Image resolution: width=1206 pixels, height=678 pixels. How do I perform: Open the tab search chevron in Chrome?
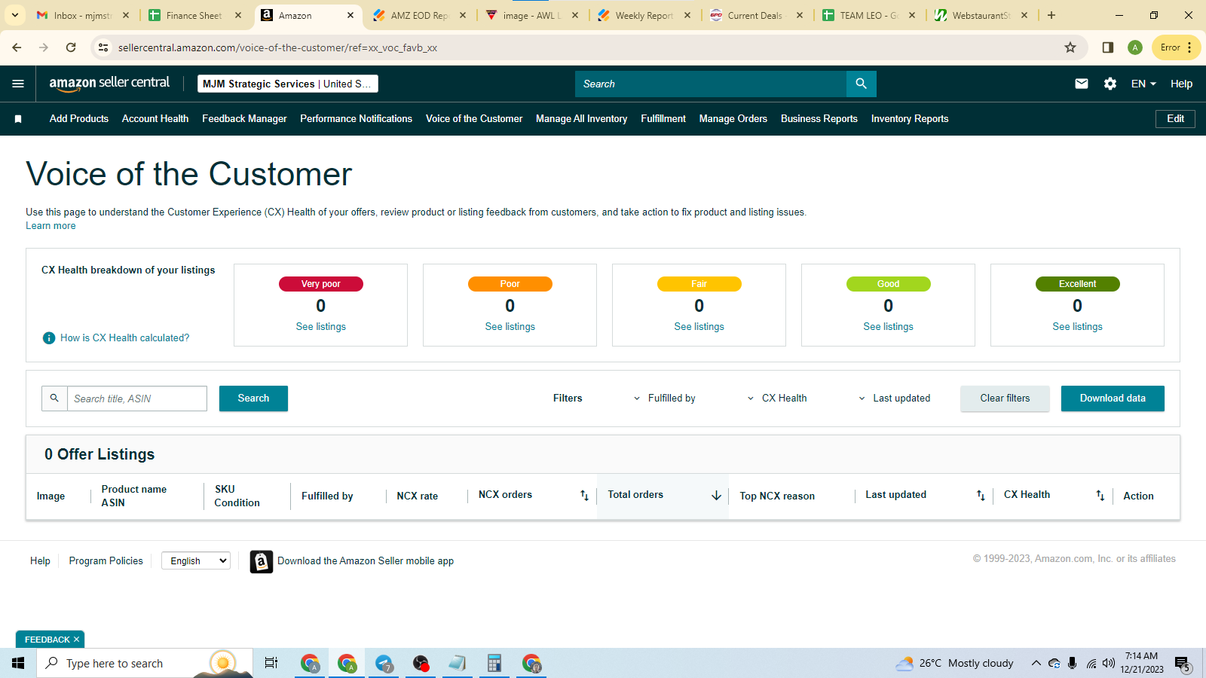click(14, 15)
